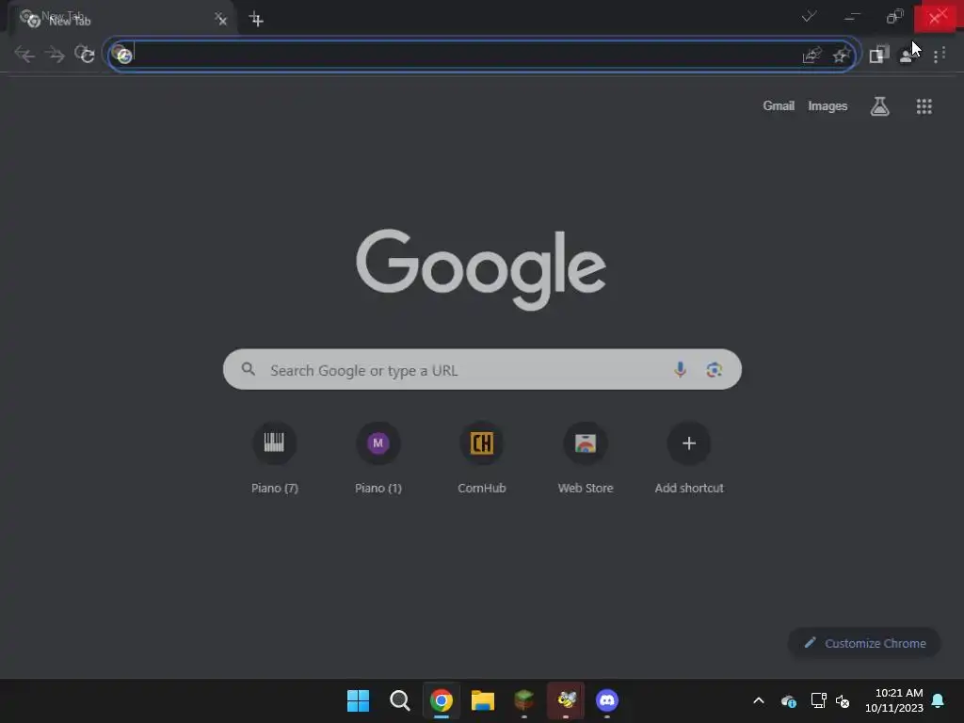Screen dimensions: 964x723
Task: Open the Gmail link
Action: pos(779,105)
